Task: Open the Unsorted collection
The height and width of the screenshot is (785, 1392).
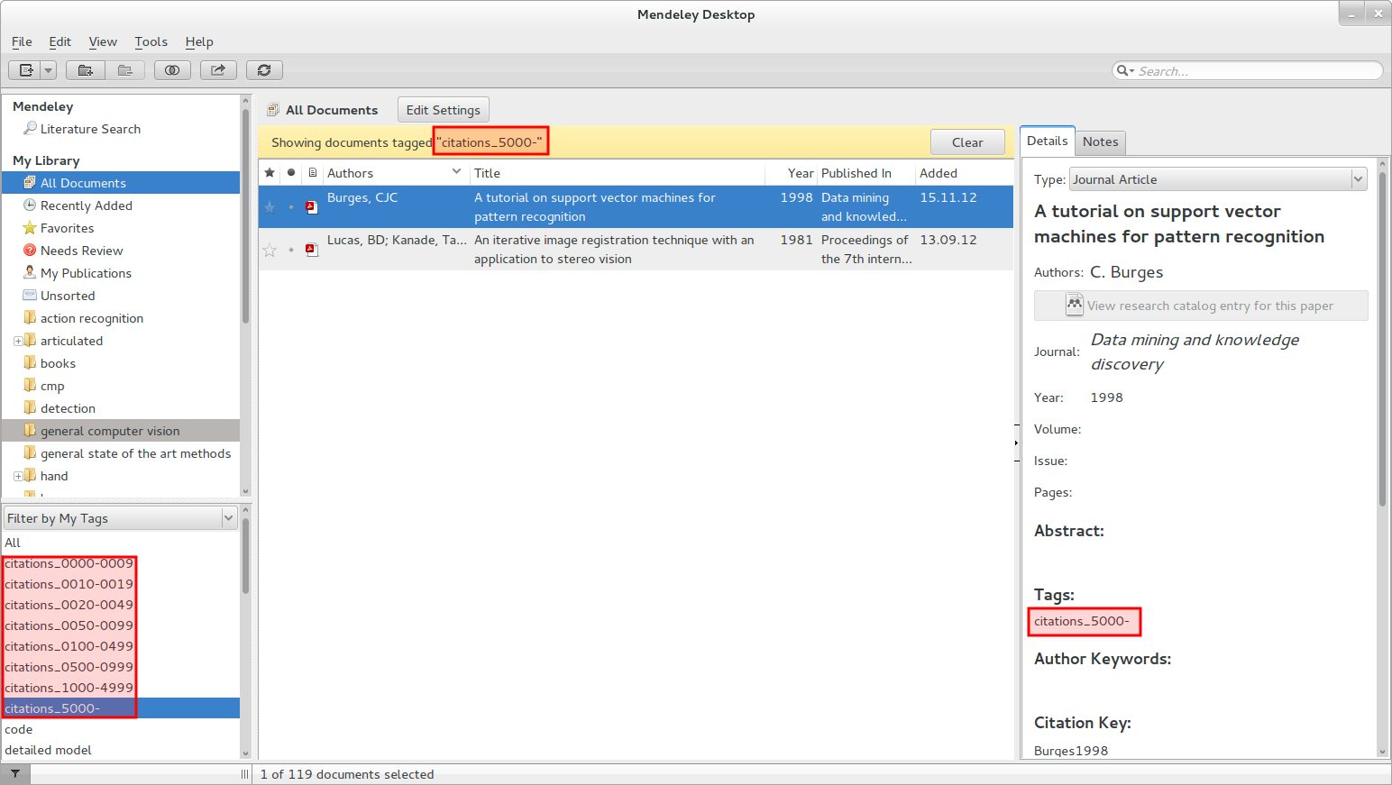Action: click(x=67, y=296)
